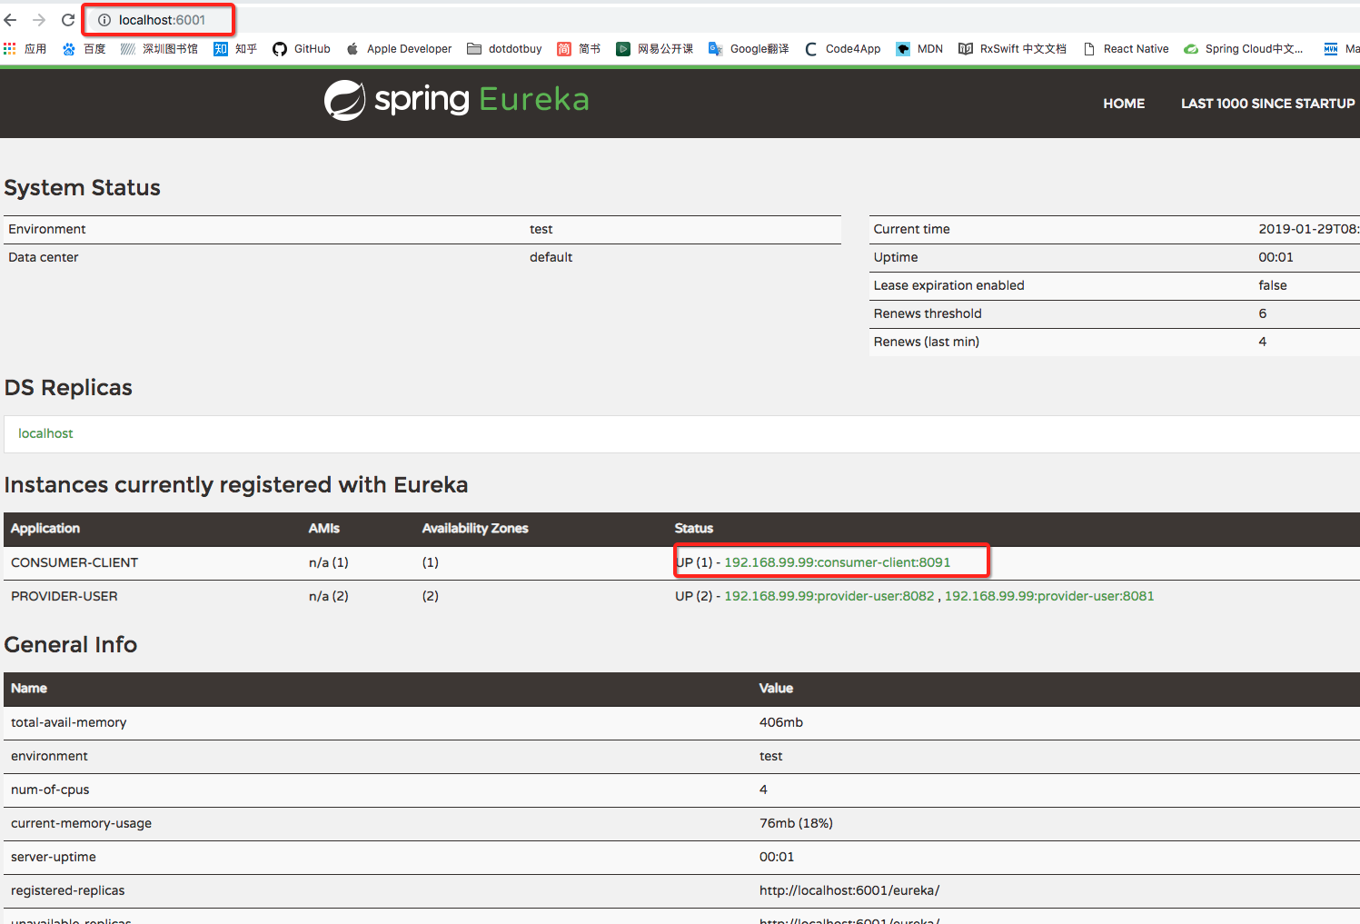Open the provider-user:8082 instance link
Viewport: 1360px width, 924px height.
click(829, 596)
